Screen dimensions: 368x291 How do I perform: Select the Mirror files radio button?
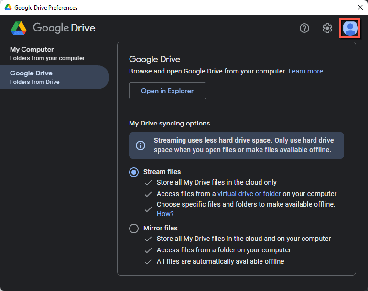pos(134,229)
